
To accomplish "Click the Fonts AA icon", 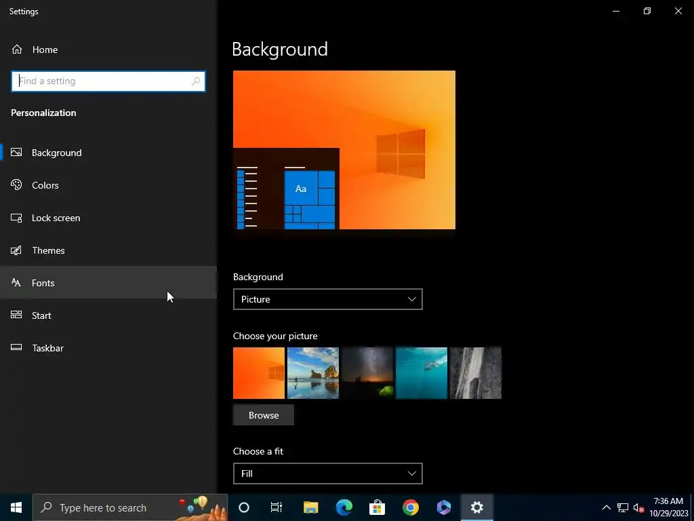I will point(16,283).
